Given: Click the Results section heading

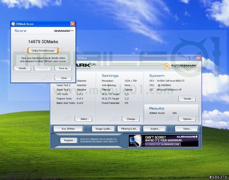Looking at the screenshot, I should (157, 108).
